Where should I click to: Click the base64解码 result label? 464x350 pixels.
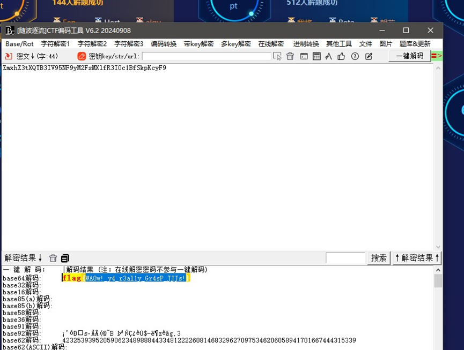pyautogui.click(x=21, y=278)
